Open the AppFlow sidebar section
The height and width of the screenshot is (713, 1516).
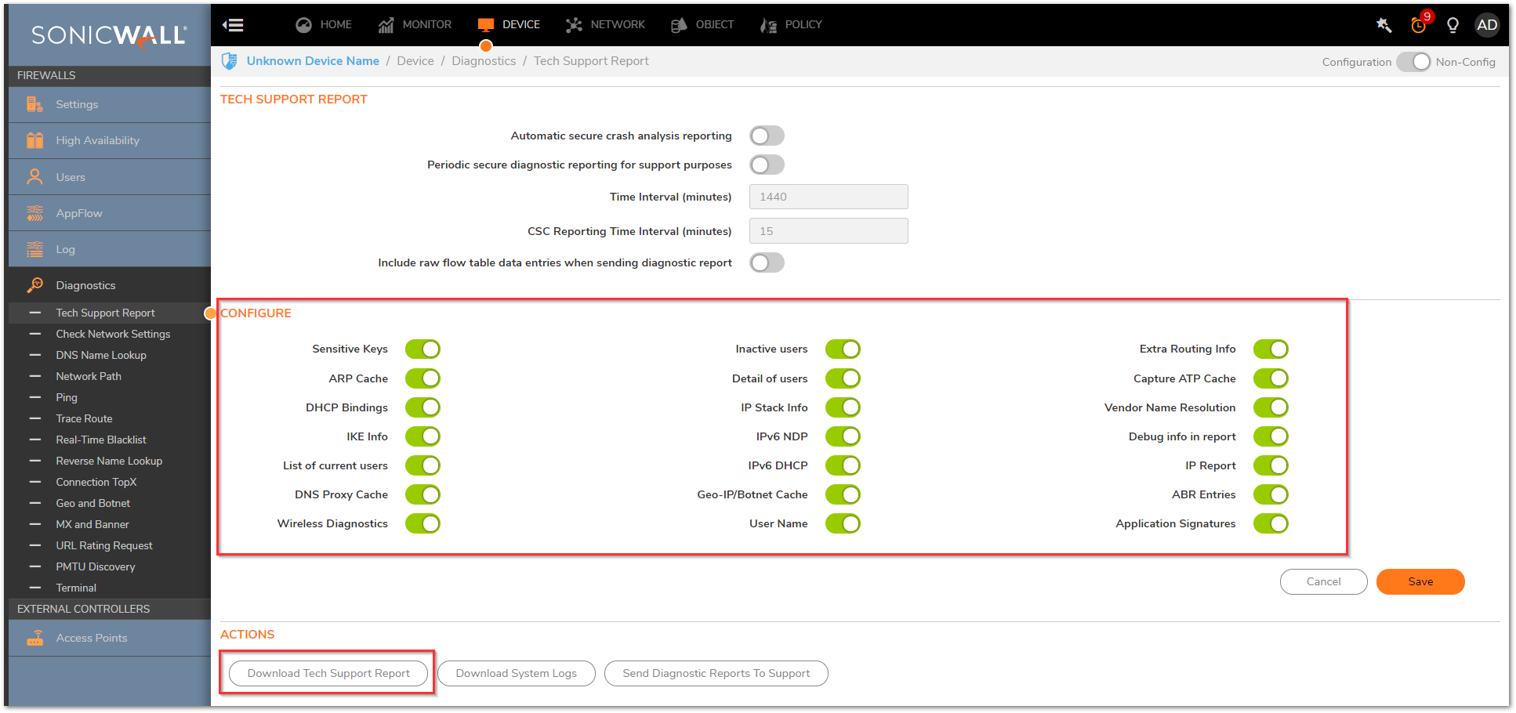pos(110,213)
